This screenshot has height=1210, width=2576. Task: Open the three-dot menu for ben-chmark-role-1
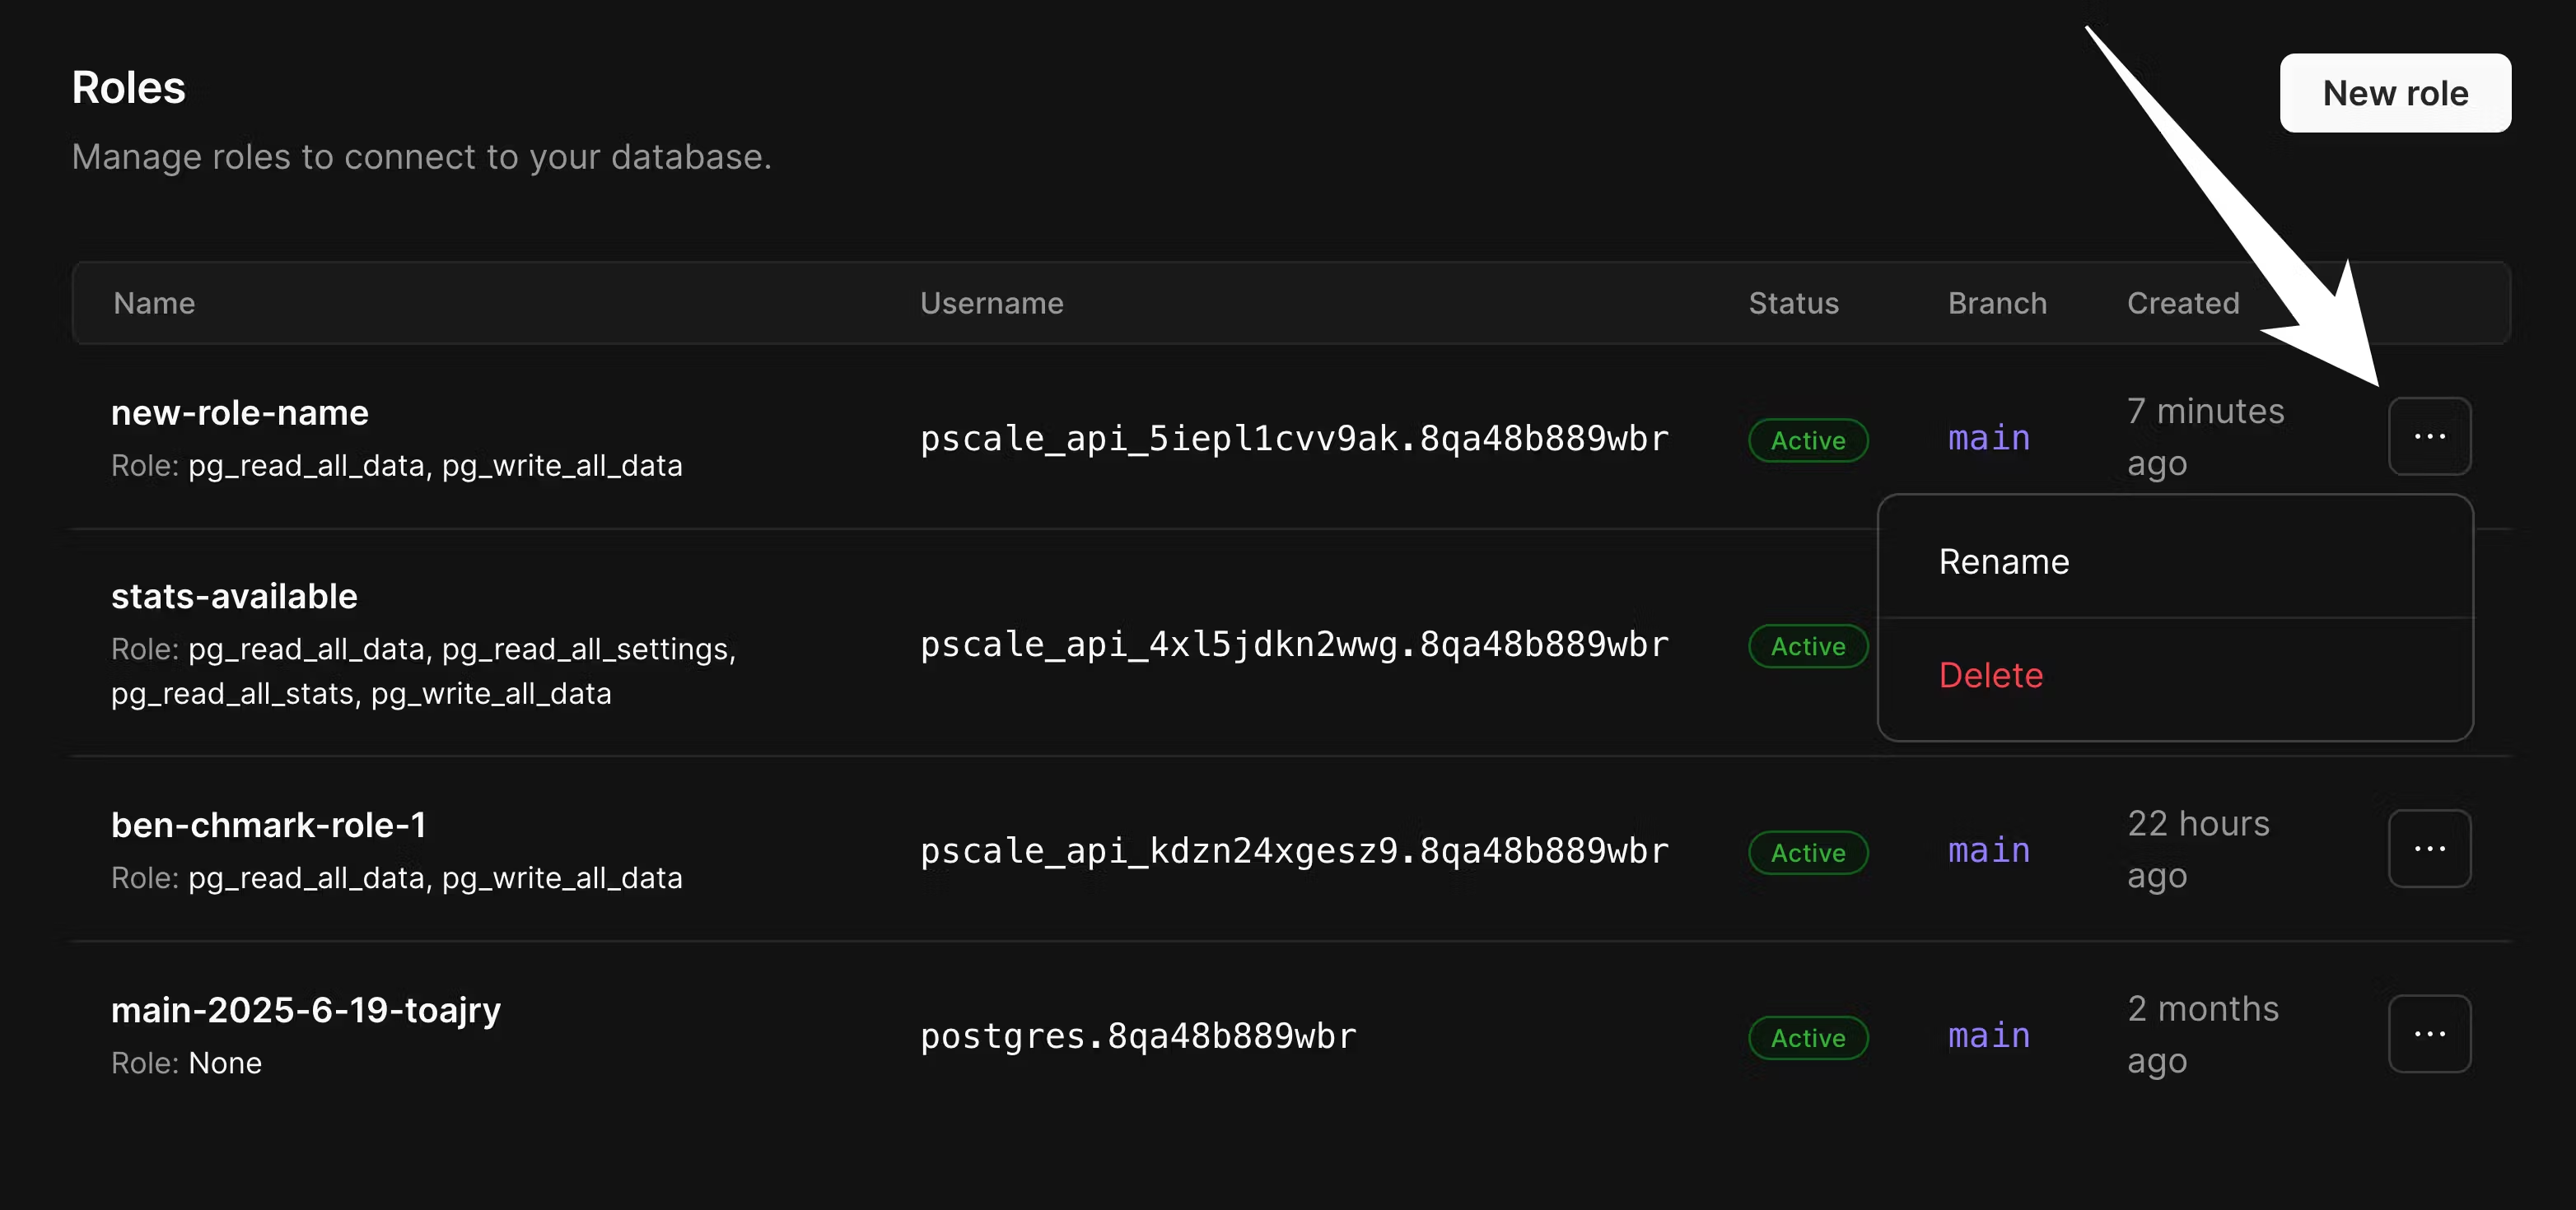pos(2429,849)
